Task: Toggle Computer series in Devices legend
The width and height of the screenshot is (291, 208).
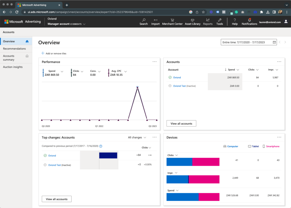Action: [231, 146]
